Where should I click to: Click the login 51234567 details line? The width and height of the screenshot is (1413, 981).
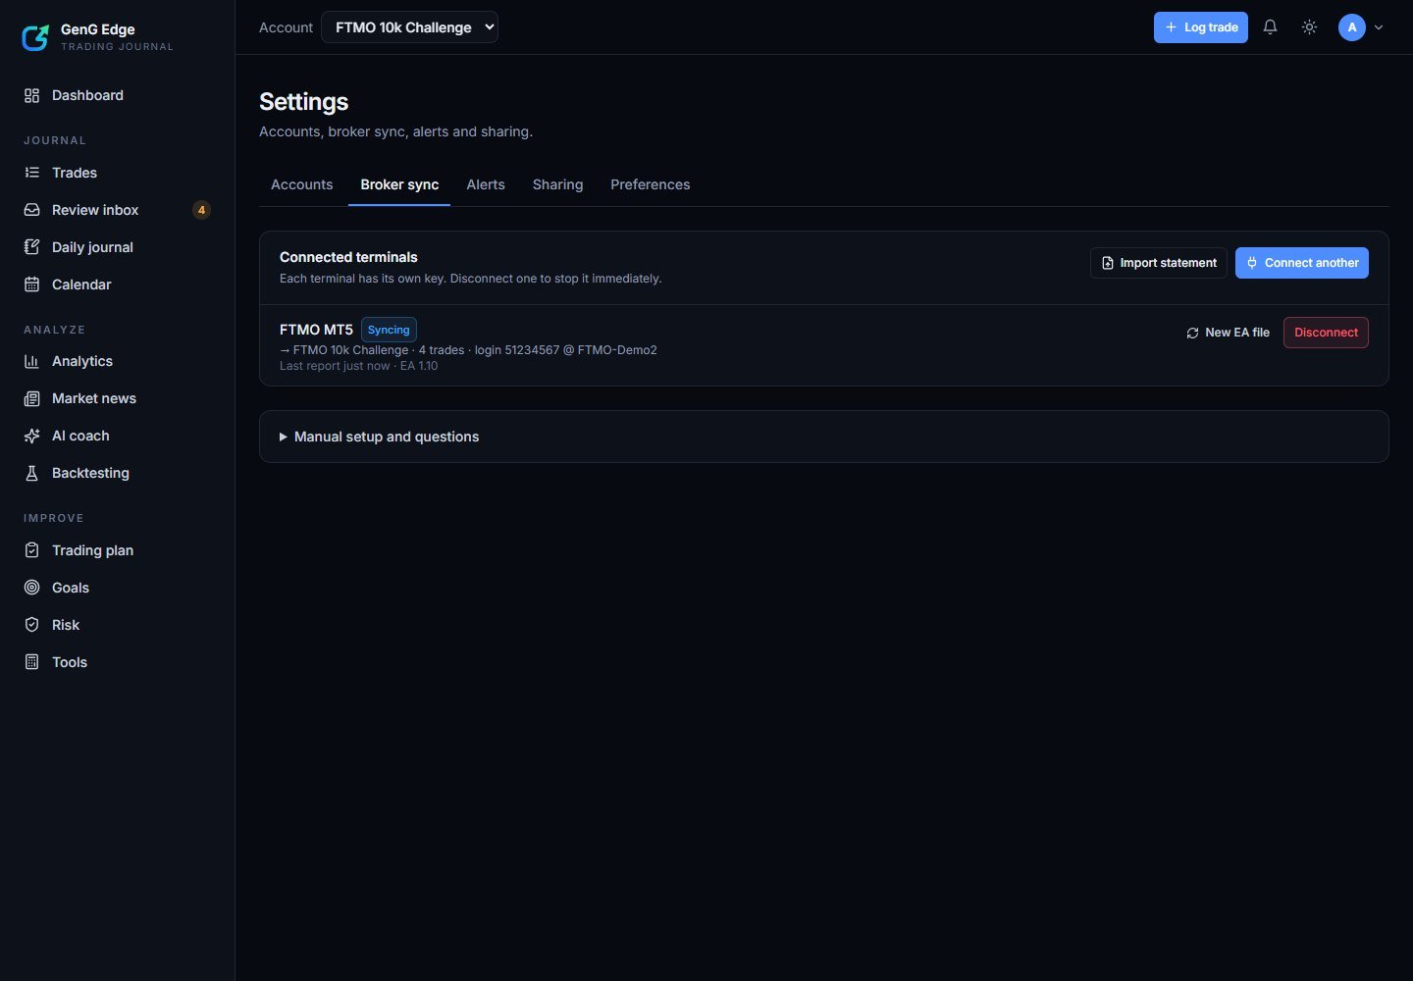[468, 350]
